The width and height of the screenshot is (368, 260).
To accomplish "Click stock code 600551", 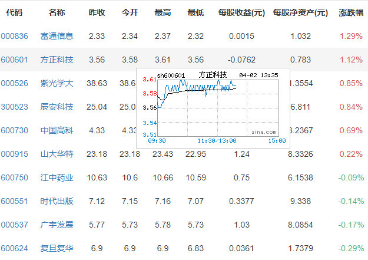I will 14,201.
